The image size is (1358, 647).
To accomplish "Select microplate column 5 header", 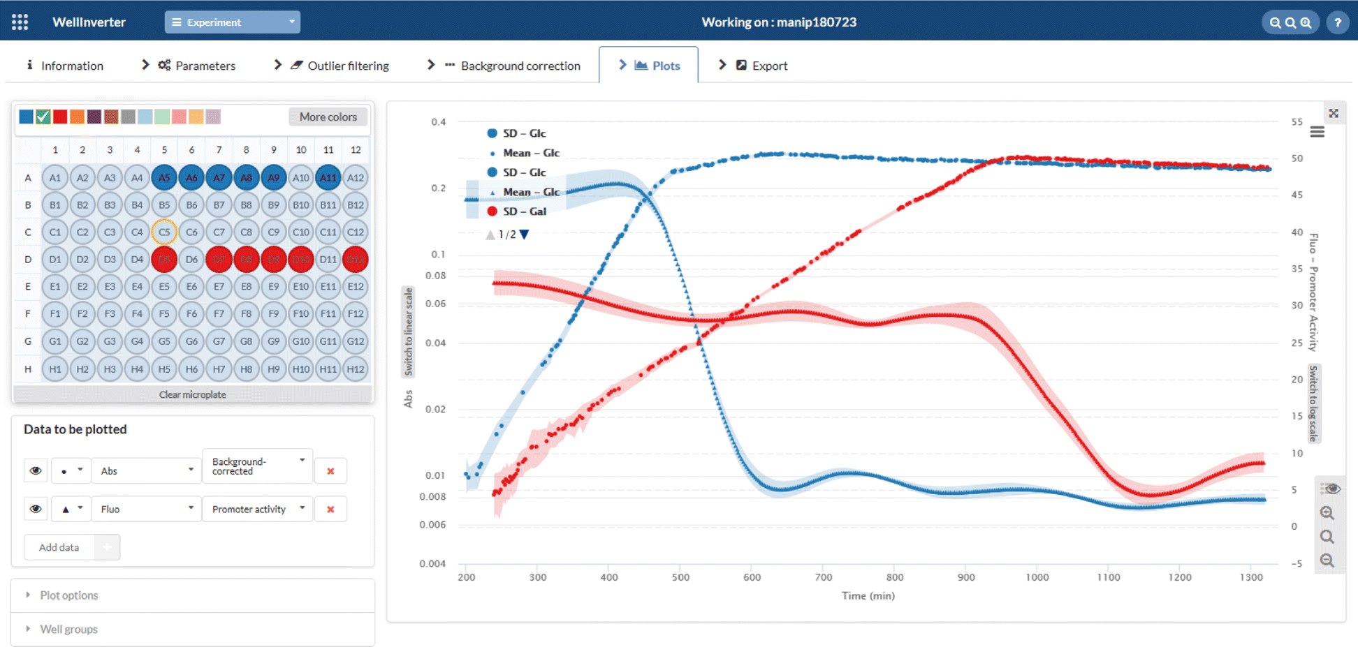I will pos(164,150).
